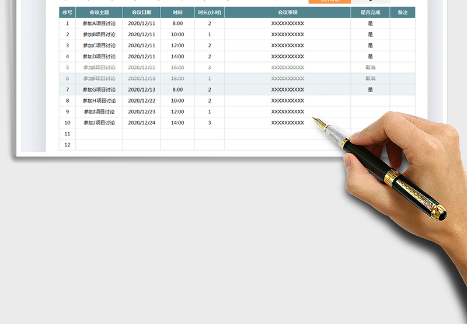Select the empty topic cell in row 11
The width and height of the screenshot is (467, 324).
[x=99, y=134]
